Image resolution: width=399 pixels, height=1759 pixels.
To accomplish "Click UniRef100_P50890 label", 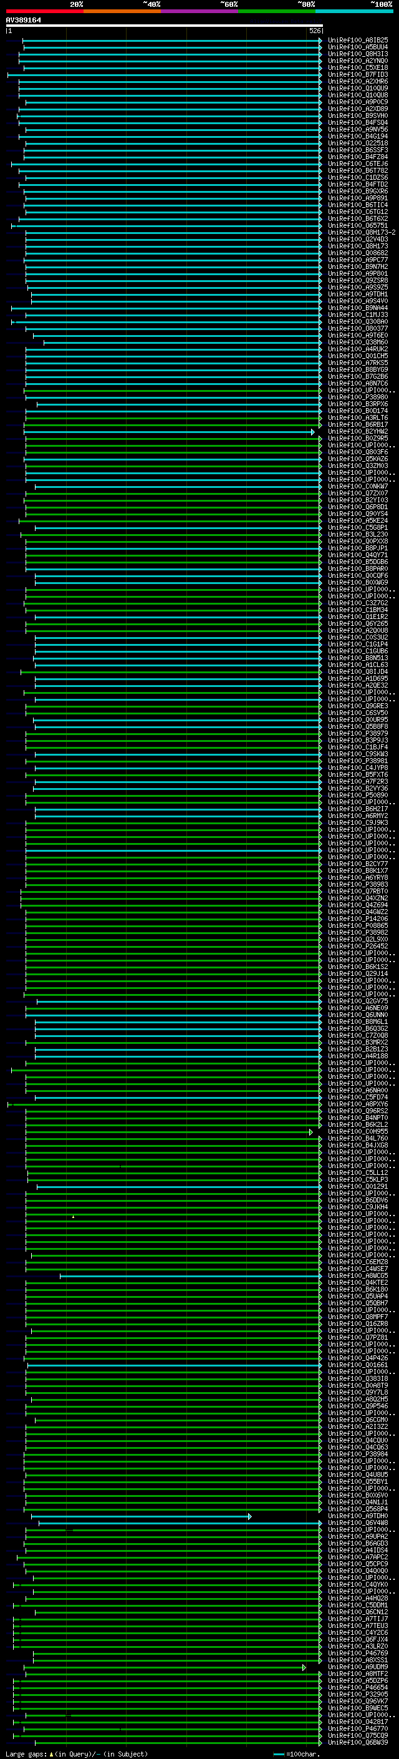I will coord(357,796).
